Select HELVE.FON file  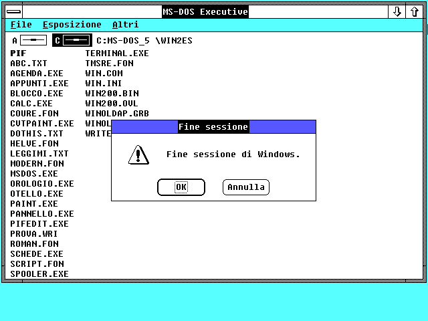(34, 144)
